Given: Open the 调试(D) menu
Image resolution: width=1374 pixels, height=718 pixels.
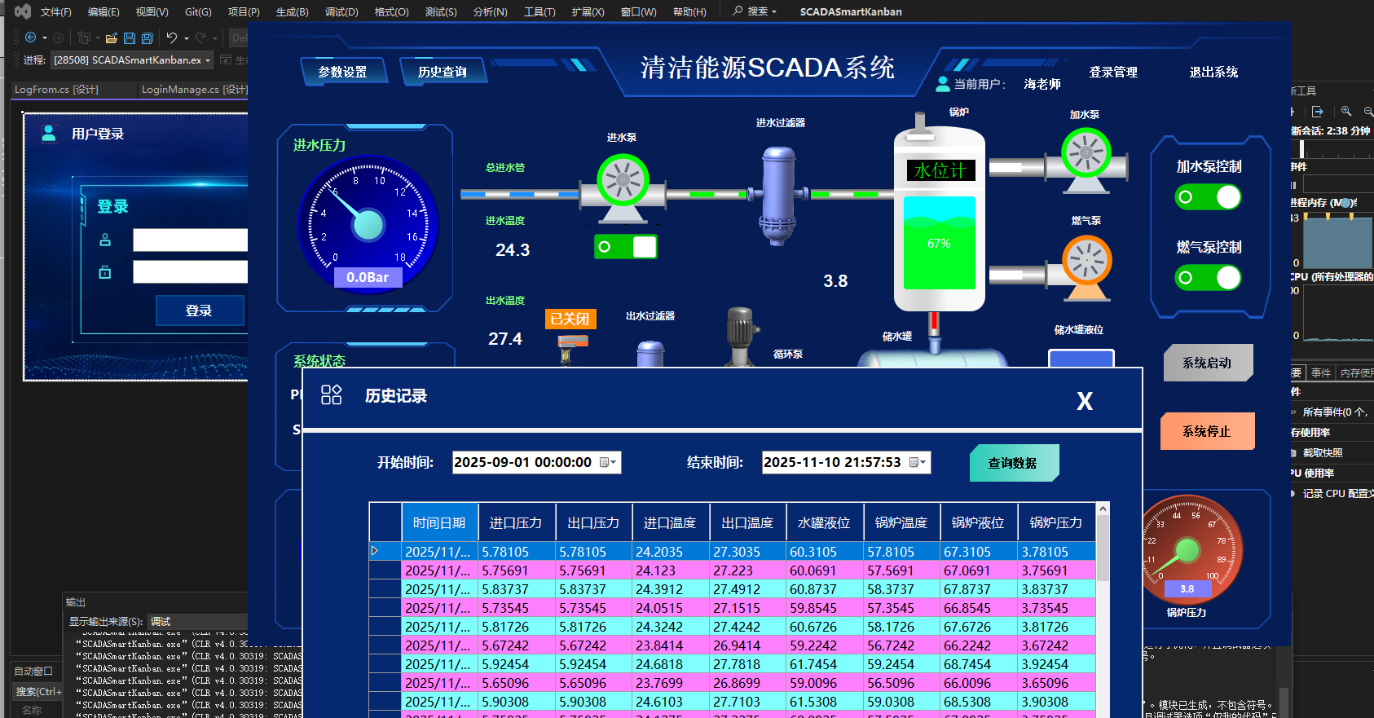Looking at the screenshot, I should (x=341, y=12).
